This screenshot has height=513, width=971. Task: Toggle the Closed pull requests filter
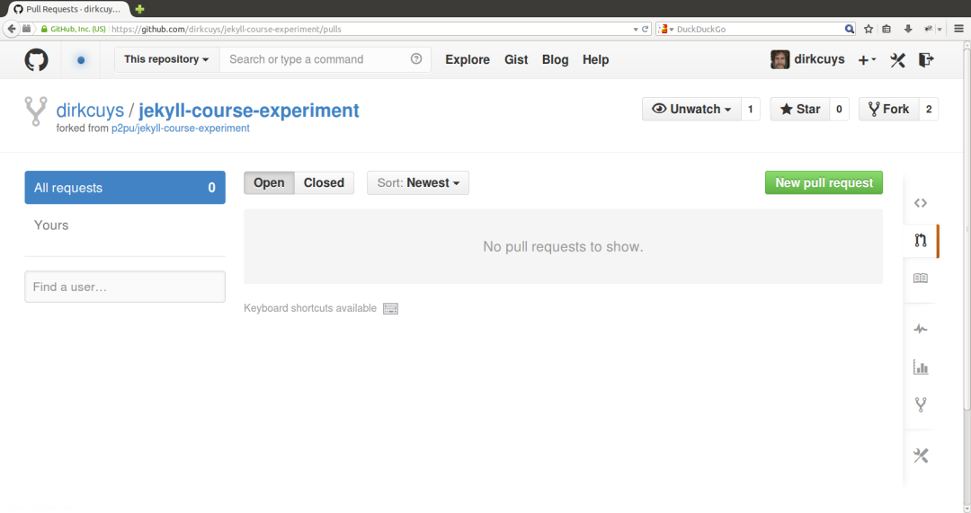pos(324,182)
